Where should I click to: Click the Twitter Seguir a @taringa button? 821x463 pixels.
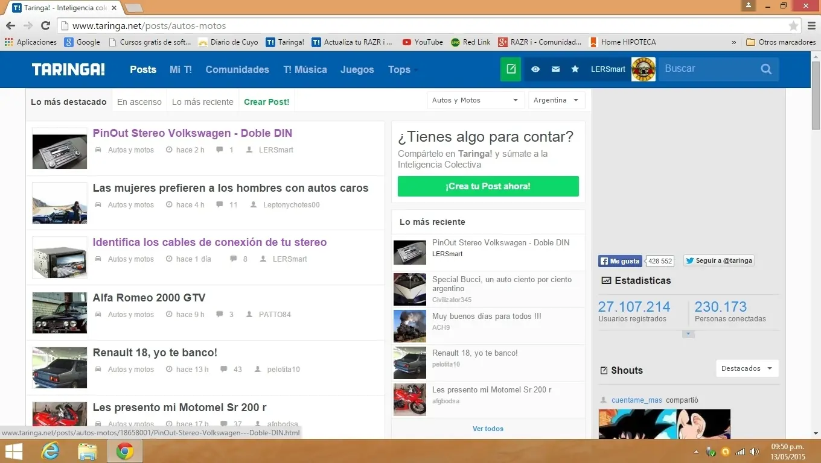[x=719, y=261]
